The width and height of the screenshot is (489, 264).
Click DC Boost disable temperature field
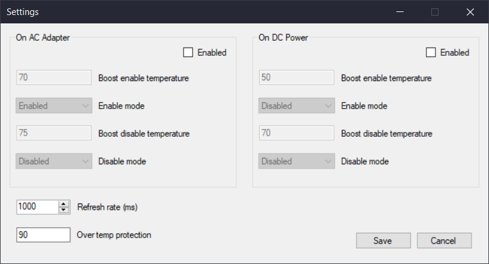click(297, 133)
